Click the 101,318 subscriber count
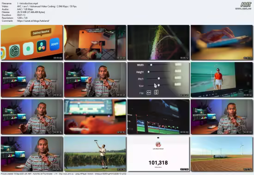This screenshot has width=254, height=175. (158, 162)
